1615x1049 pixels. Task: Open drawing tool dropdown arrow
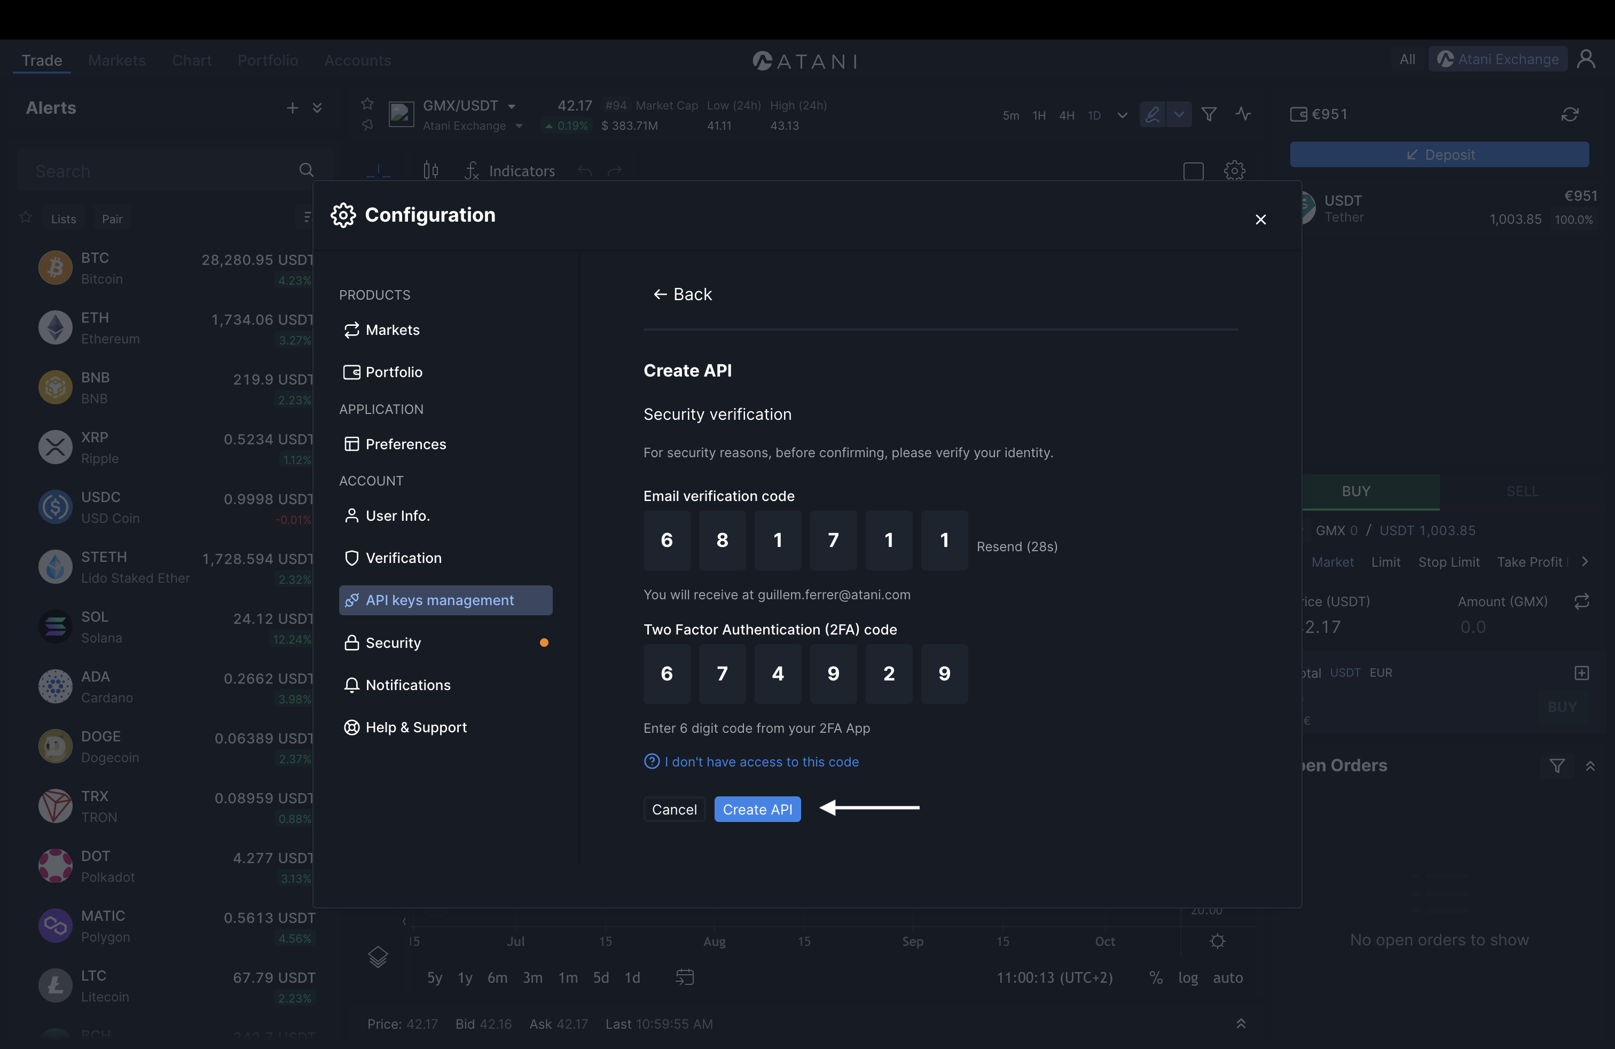coord(1179,114)
